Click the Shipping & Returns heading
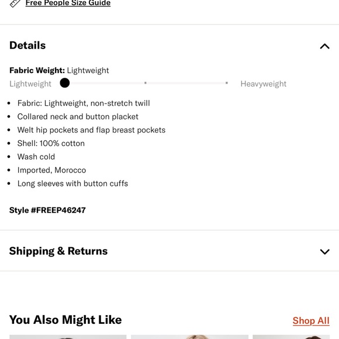The width and height of the screenshot is (339, 339). click(x=58, y=251)
